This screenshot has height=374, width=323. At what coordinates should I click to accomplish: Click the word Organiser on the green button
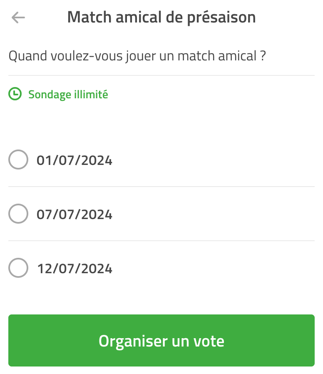pos(133,342)
